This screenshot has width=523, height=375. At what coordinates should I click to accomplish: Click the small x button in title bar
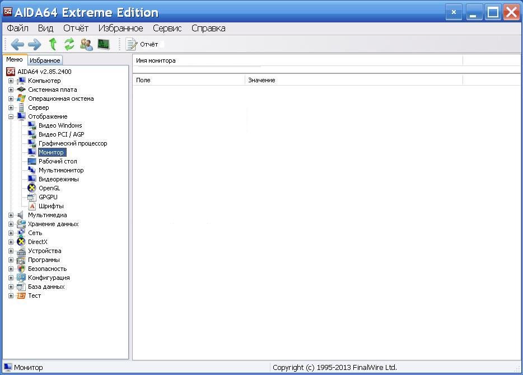pyautogui.click(x=454, y=12)
